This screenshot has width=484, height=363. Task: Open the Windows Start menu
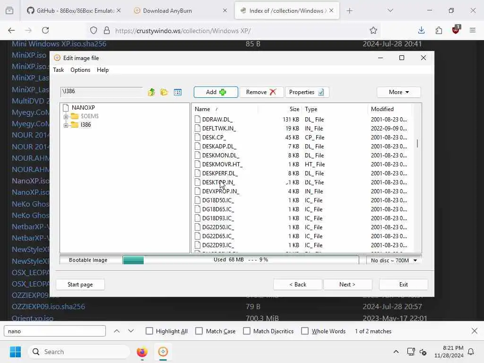[x=15, y=352]
